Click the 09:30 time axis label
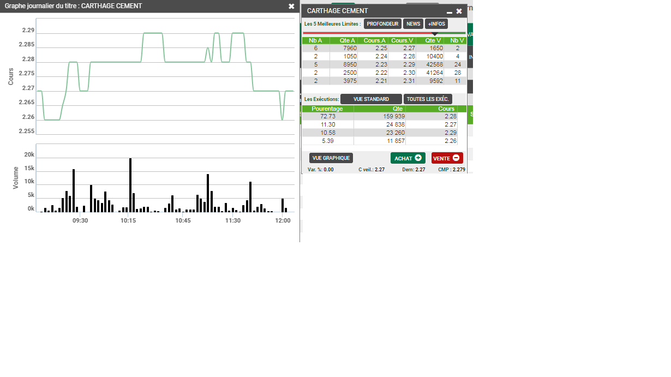The width and height of the screenshot is (671, 377). pyautogui.click(x=80, y=220)
